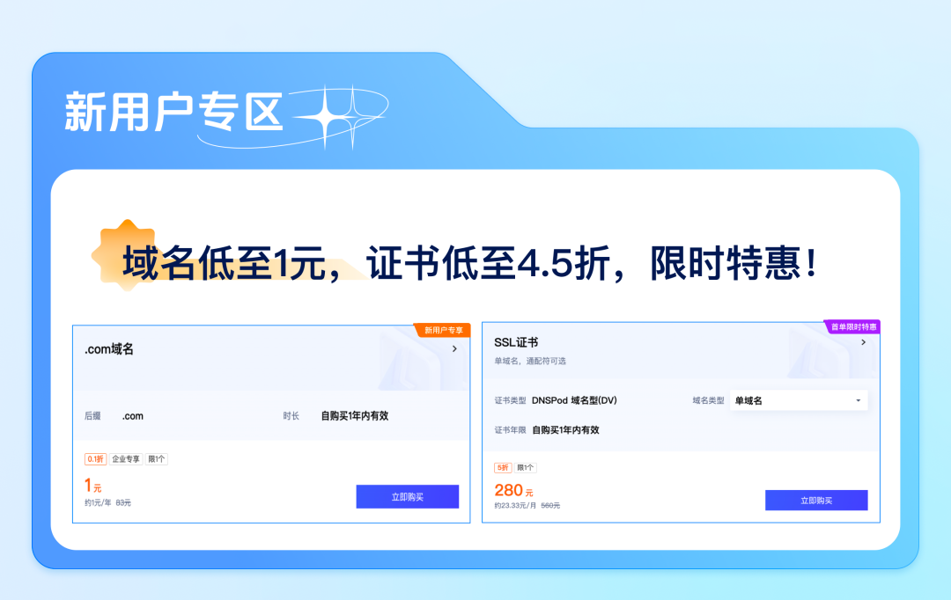Open the .com域名 card chevron arrow
This screenshot has width=951, height=600.
click(x=454, y=349)
